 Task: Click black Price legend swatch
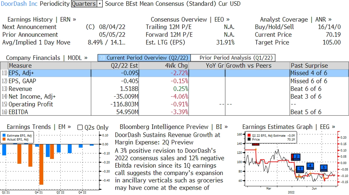click(249, 140)
